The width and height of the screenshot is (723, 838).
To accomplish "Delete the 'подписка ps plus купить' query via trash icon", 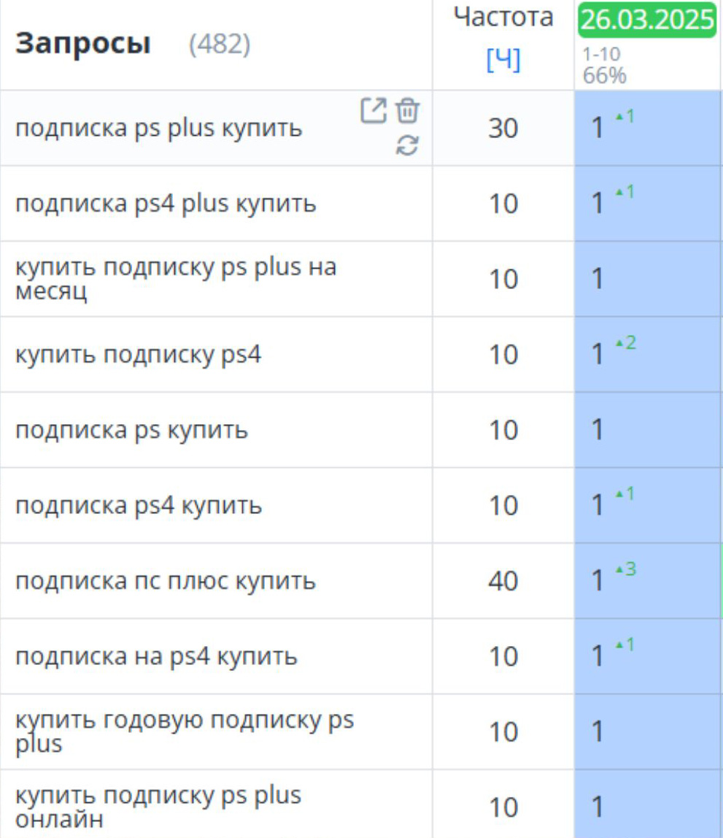I will [x=407, y=111].
